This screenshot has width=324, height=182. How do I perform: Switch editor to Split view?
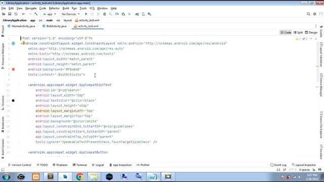tap(298, 32)
